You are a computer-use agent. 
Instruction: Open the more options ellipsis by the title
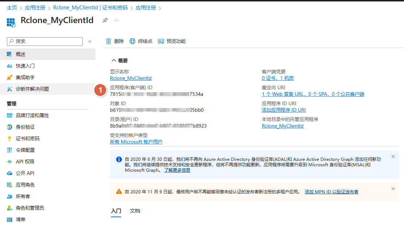click(x=116, y=20)
